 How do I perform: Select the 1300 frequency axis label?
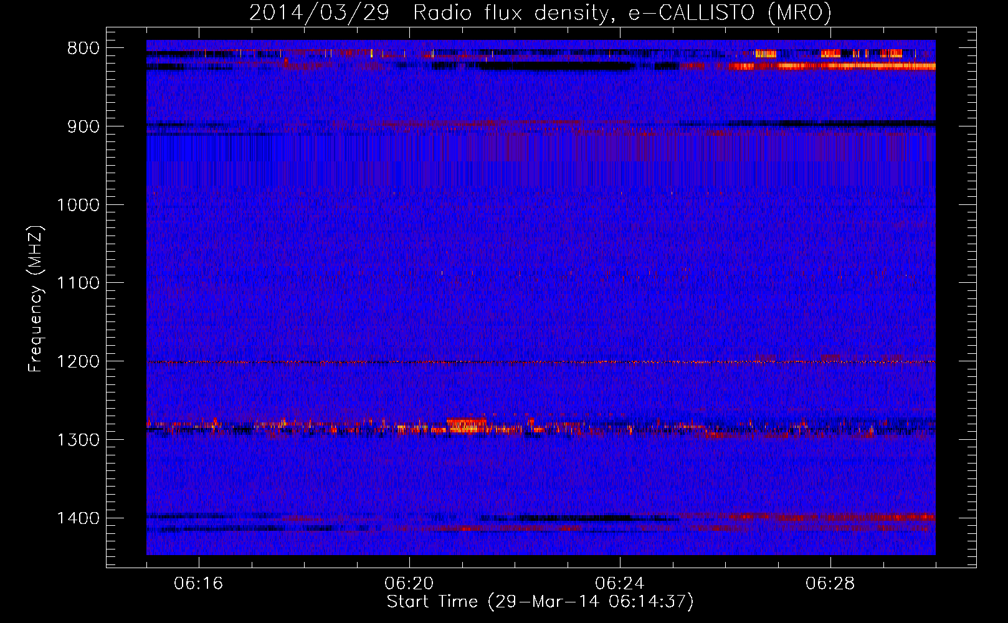[x=78, y=440]
